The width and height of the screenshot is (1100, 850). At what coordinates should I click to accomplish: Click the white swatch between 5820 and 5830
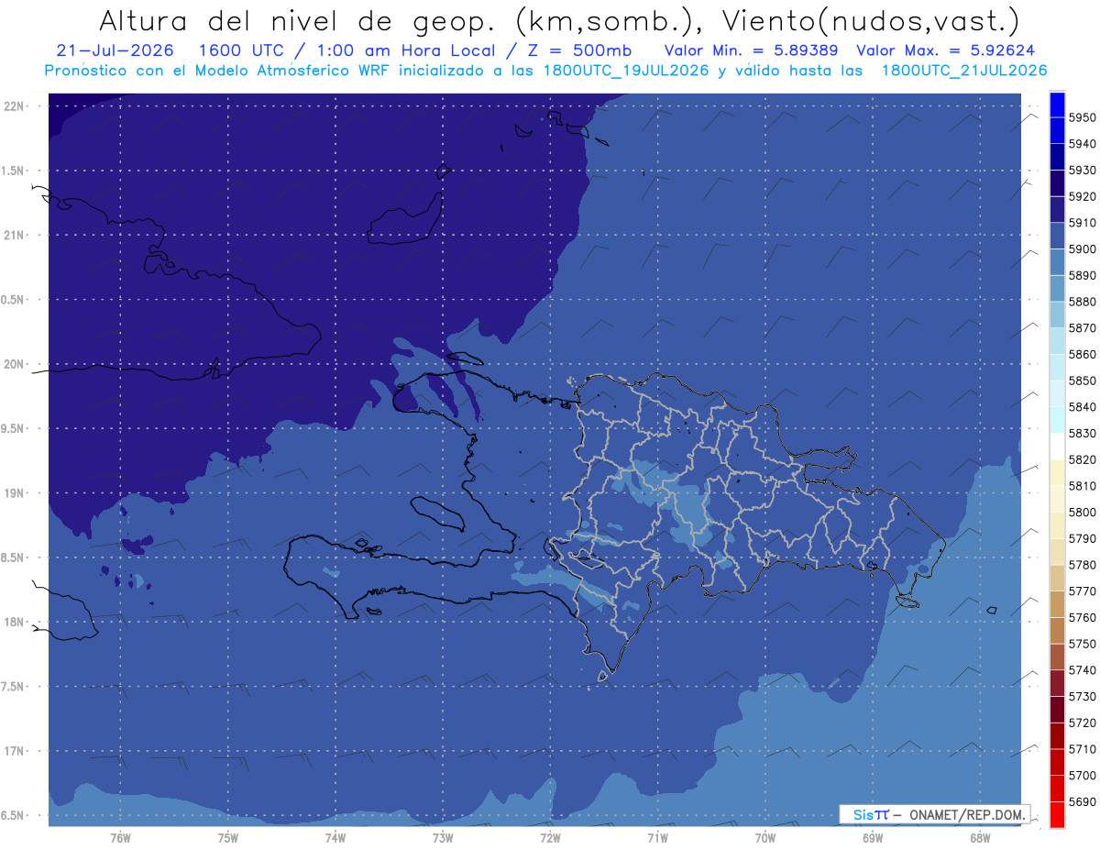pos(1057,447)
